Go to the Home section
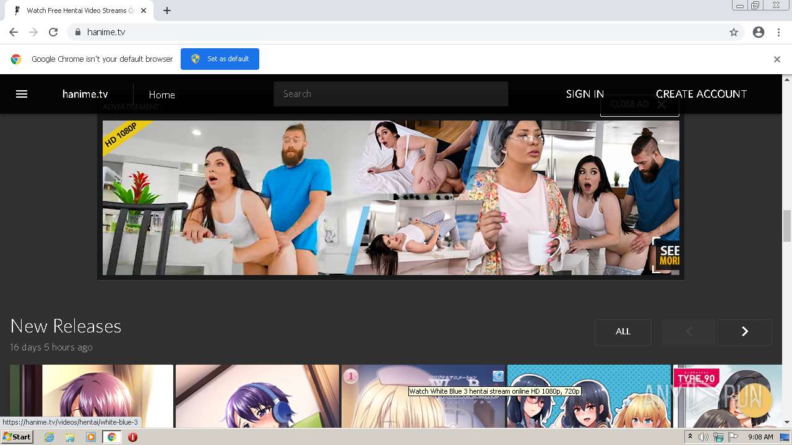 tap(161, 95)
